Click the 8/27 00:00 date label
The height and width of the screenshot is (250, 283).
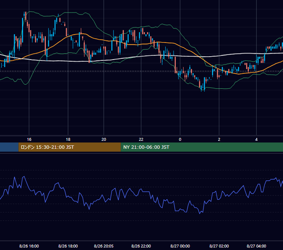180,246
